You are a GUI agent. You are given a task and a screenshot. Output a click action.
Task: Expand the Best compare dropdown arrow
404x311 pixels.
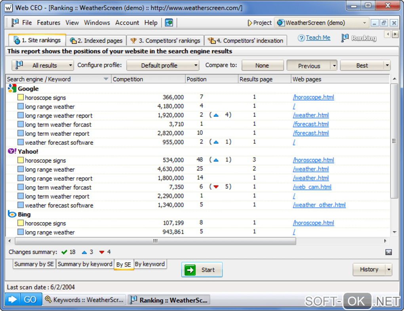coord(387,66)
